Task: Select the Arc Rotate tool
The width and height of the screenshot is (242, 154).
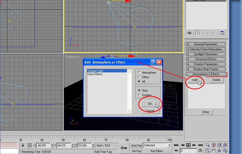Action: [x=219, y=151]
